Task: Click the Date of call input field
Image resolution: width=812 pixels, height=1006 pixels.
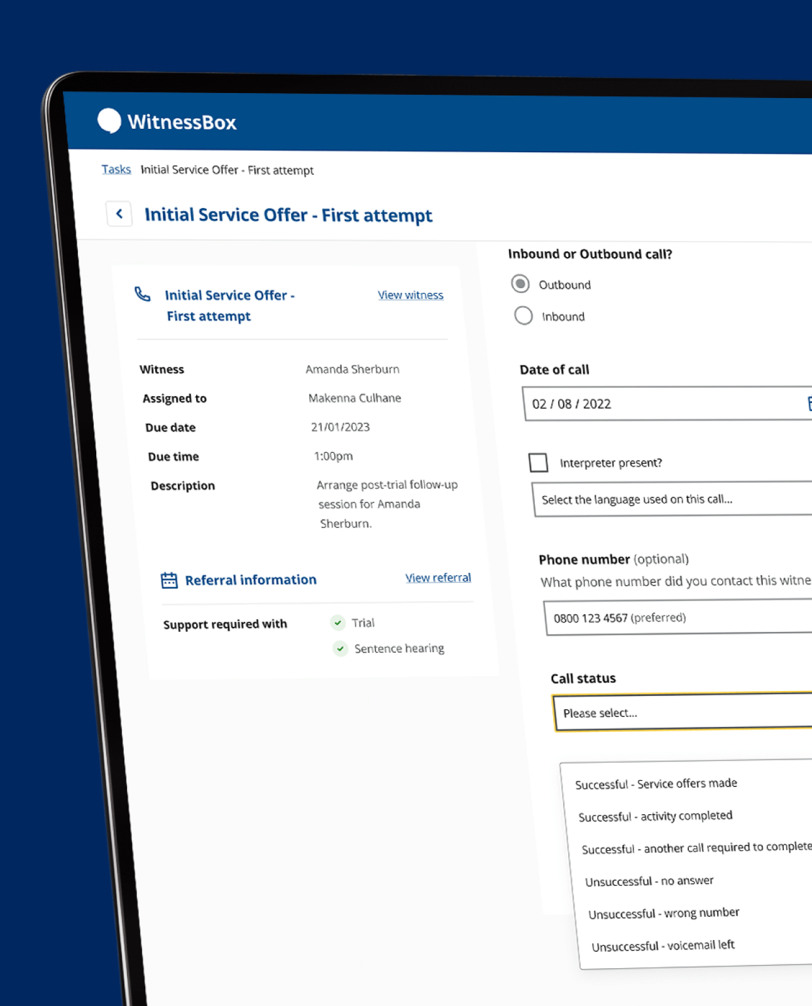Action: coord(667,404)
